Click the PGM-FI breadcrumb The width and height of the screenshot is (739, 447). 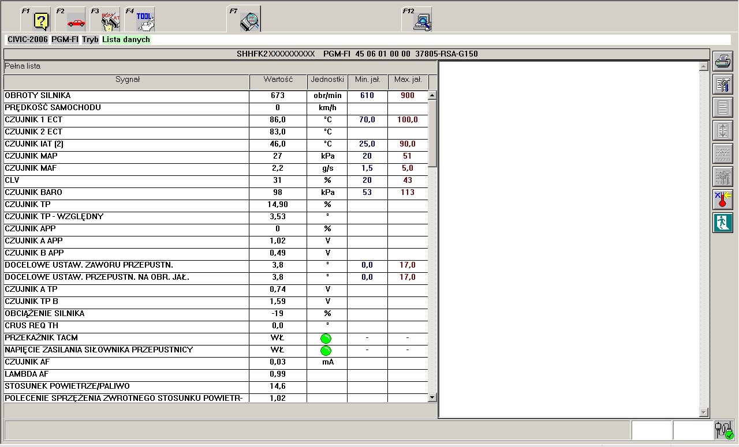[x=65, y=40]
